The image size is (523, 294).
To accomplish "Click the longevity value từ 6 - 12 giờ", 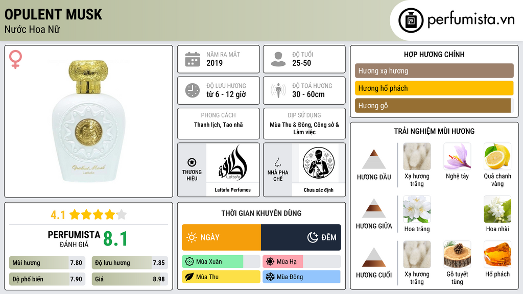I will (226, 94).
